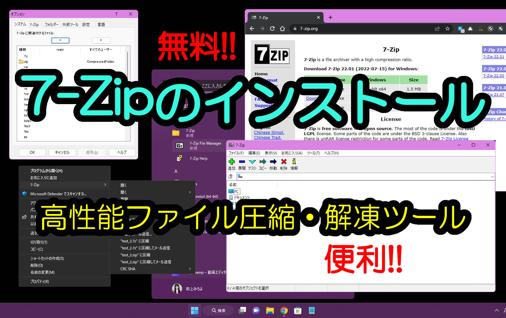Expand the 7-Zip address path dropdown
506x318 pixels.
(x=492, y=177)
